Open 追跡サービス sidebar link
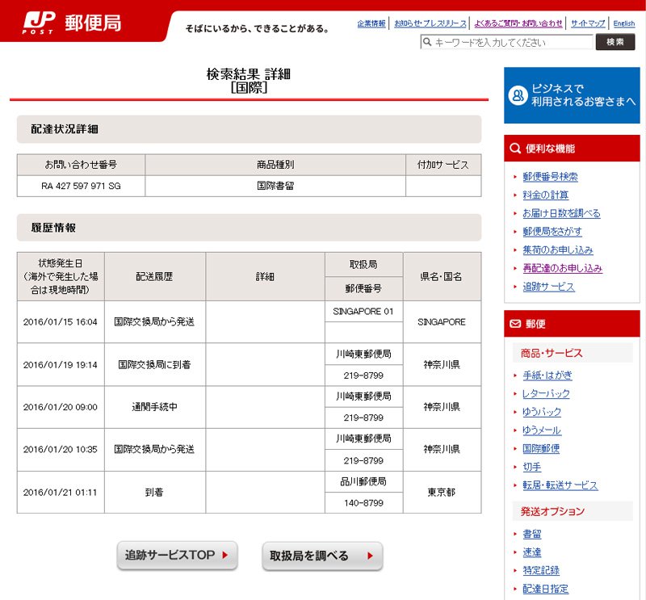The height and width of the screenshot is (600, 646). 548,287
